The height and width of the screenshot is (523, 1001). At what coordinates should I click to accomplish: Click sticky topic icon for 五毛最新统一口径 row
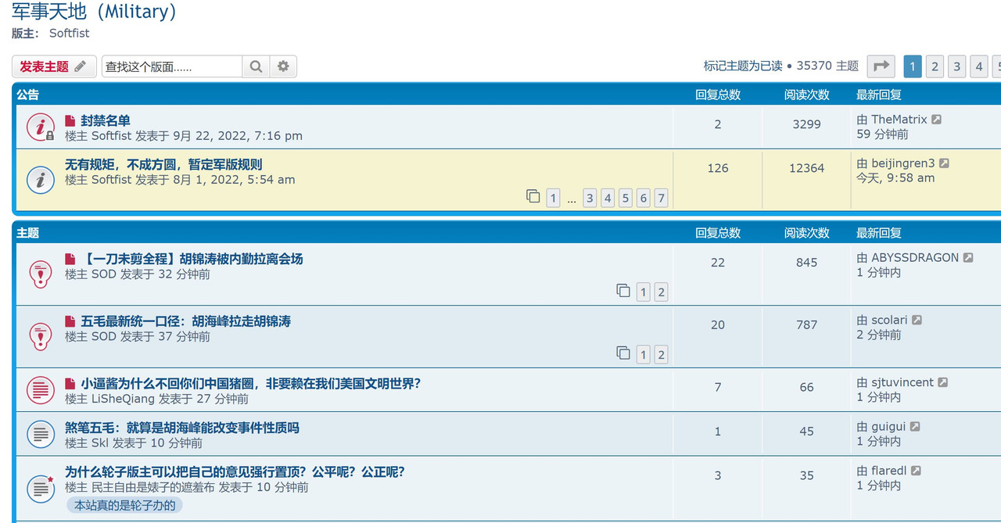pyautogui.click(x=40, y=336)
